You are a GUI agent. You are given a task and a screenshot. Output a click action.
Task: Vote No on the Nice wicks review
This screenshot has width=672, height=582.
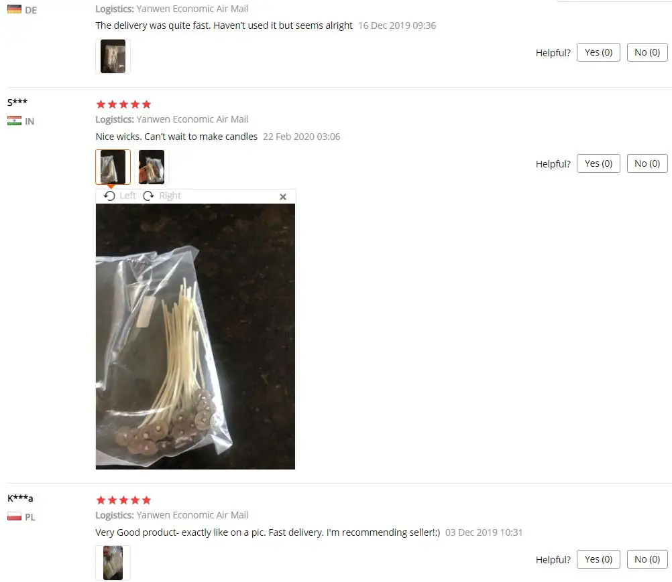point(647,163)
